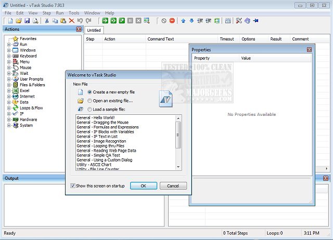333x240 pixels.
Task: Open the Tools menu
Action: click(74, 12)
